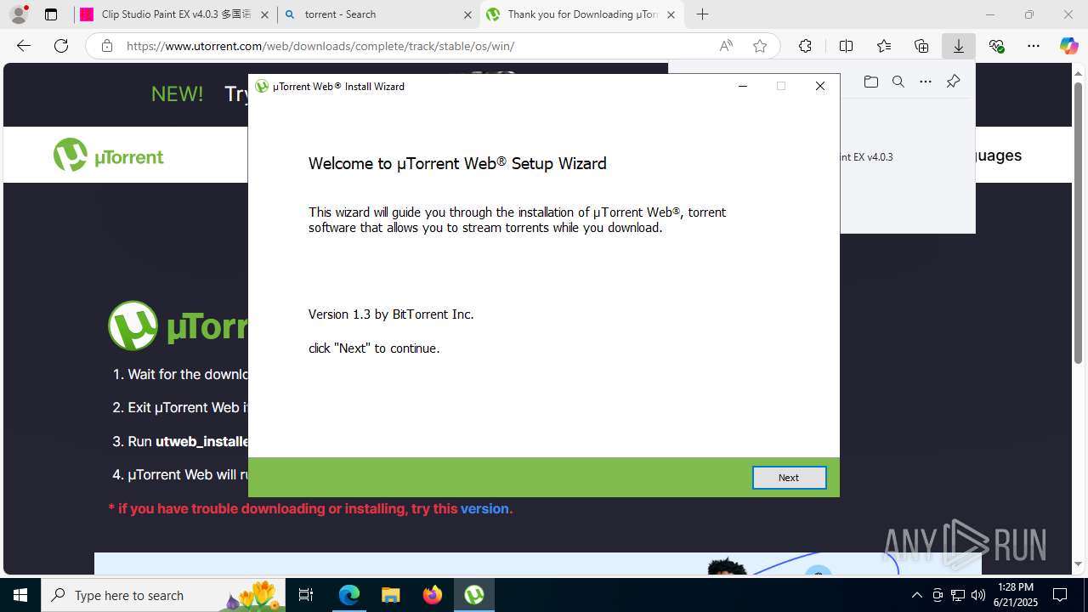The width and height of the screenshot is (1088, 612).
Task: Follow the 'version' link on the page
Action: [x=484, y=508]
